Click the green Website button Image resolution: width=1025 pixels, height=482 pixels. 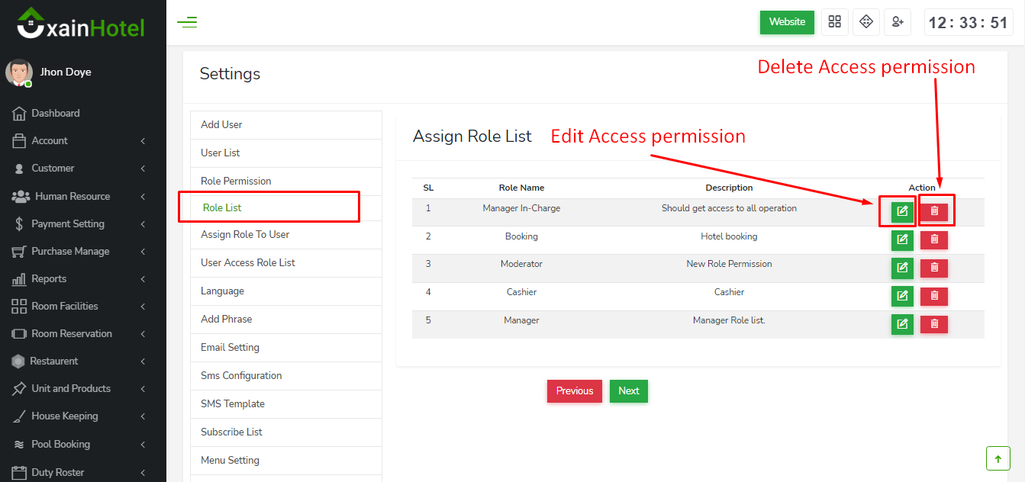[x=787, y=22]
